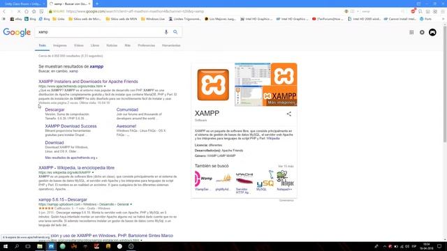
Task: Open Windows action center notifications
Action: click(439, 246)
